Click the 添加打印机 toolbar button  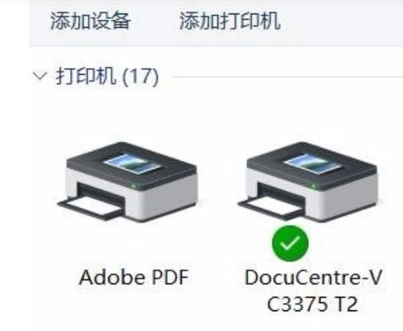[x=230, y=21]
